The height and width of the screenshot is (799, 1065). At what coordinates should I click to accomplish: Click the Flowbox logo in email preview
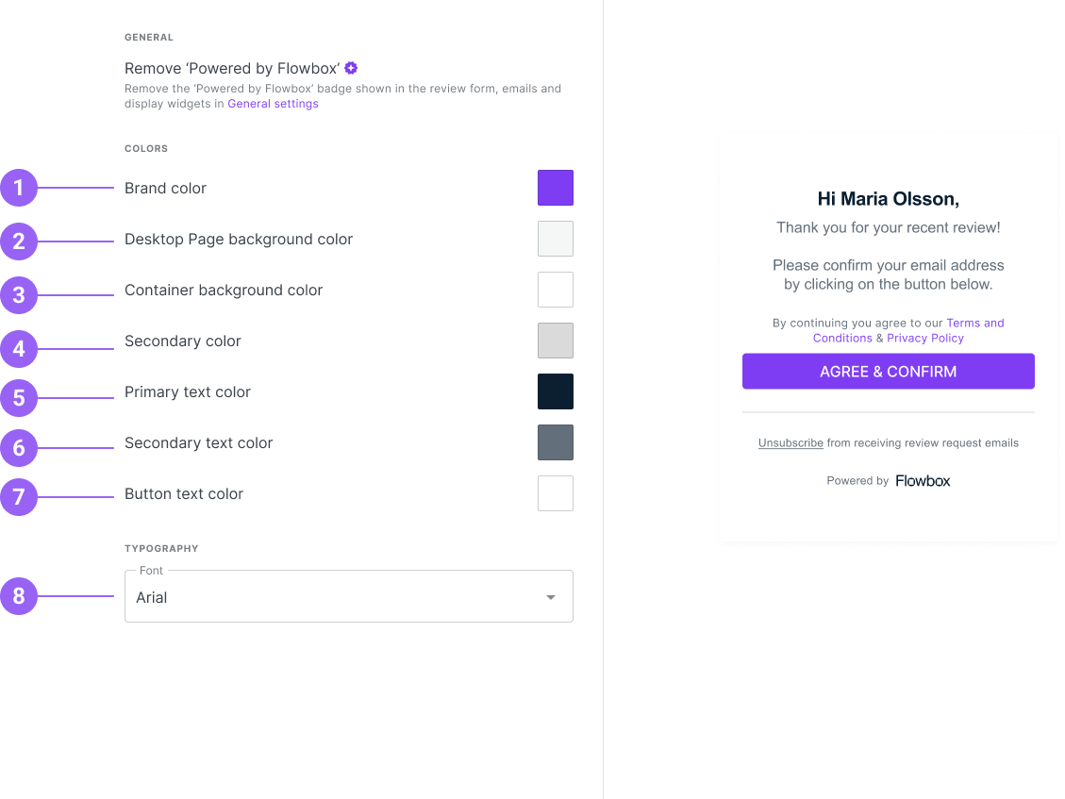coord(923,480)
